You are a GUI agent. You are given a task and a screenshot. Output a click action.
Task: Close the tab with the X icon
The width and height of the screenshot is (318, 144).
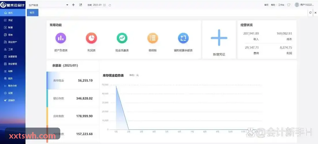click(315, 13)
